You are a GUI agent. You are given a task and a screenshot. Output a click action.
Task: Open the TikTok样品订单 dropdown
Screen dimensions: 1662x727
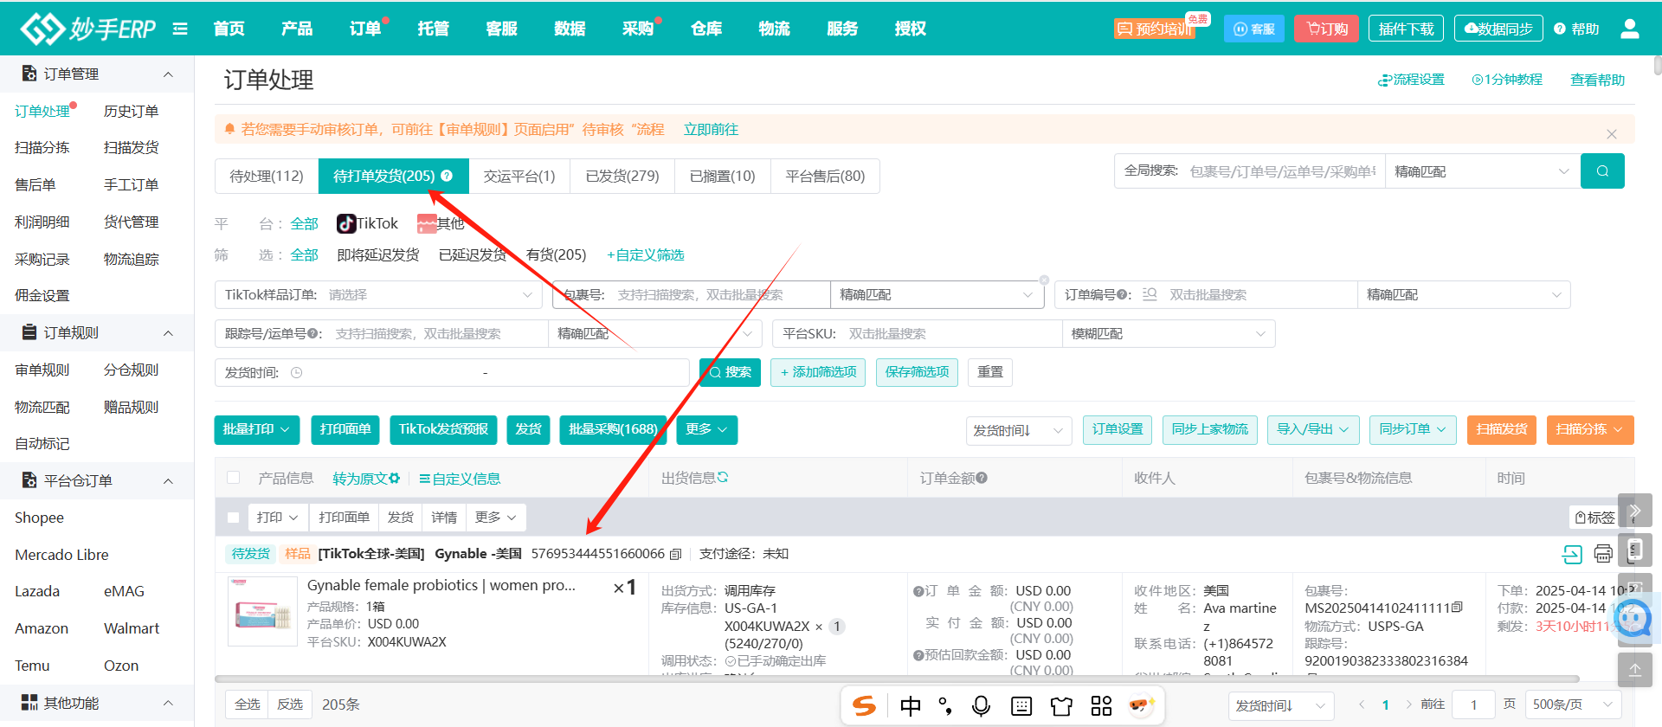[378, 295]
